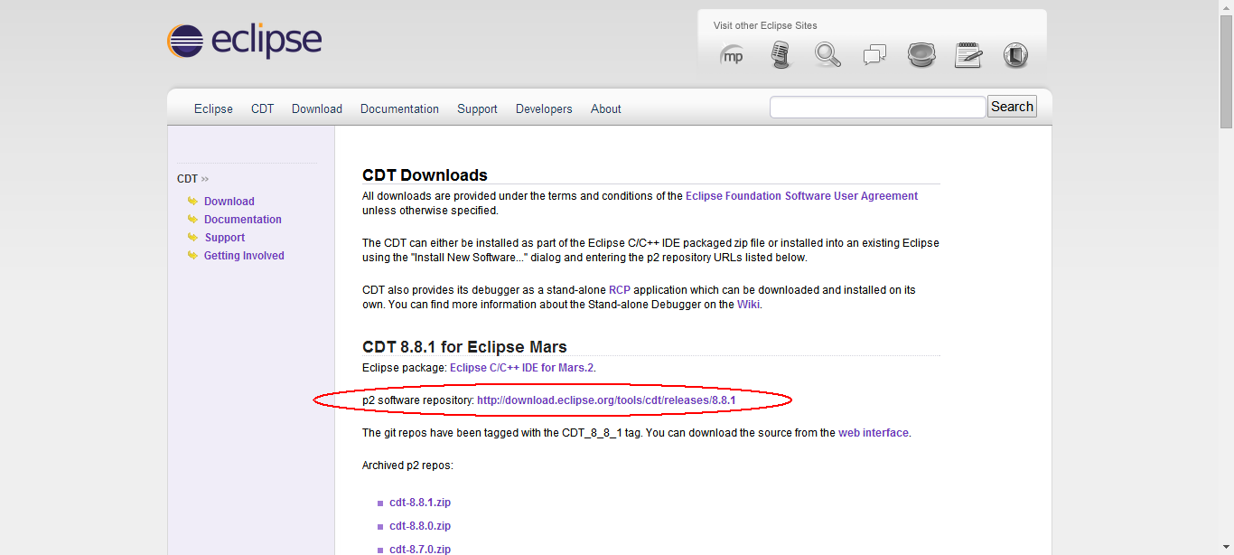Go to Download in the top navigation
1234x555 pixels.
pos(317,108)
